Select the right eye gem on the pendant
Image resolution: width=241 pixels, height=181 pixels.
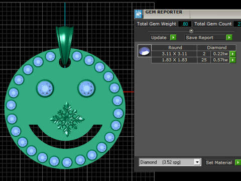86,88
